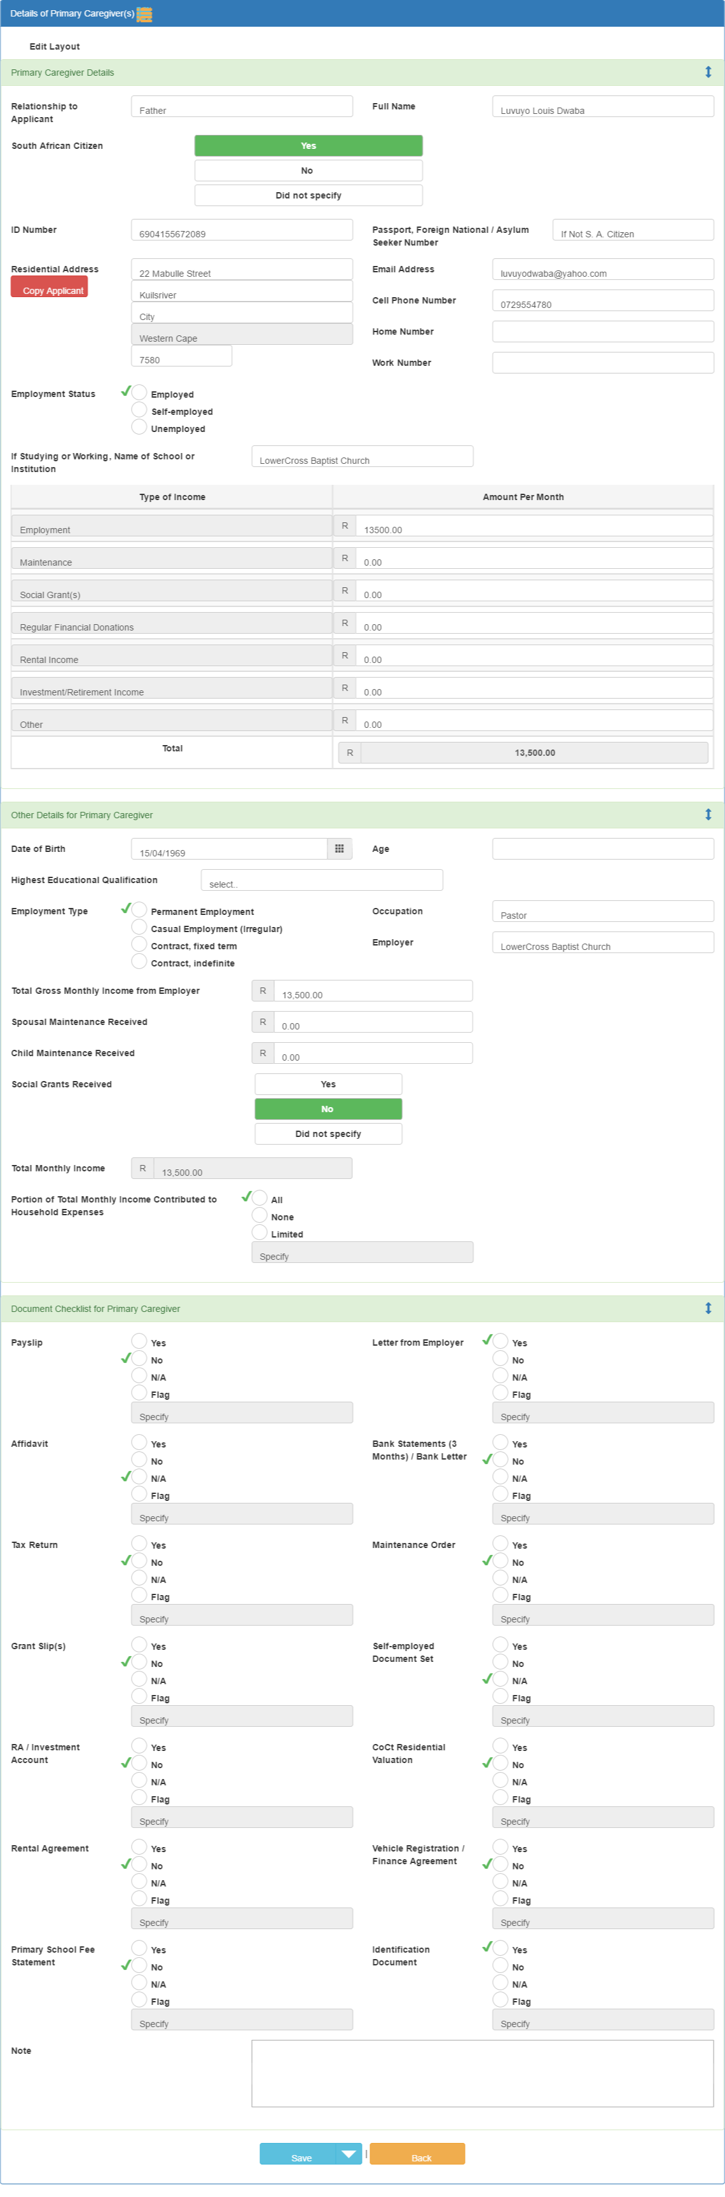Click the layout icon beside the Primary Caregiver(s) title

[x=144, y=15]
